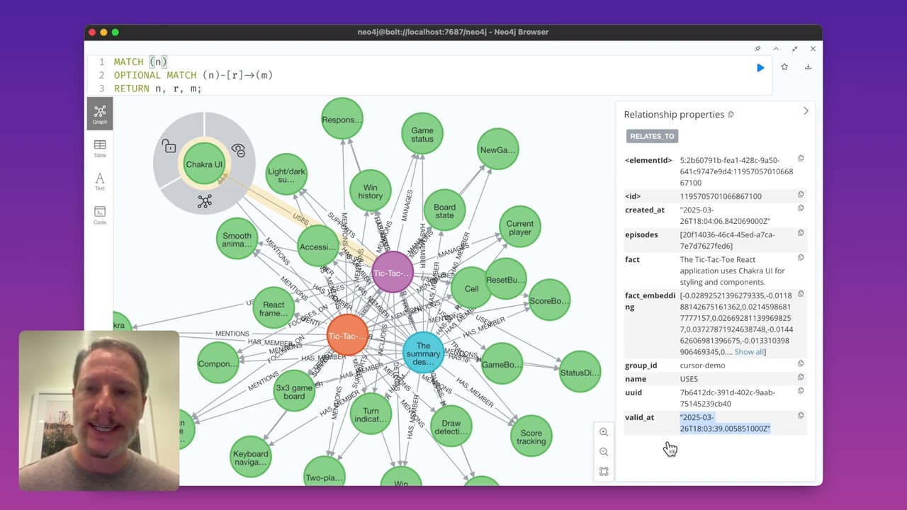Click the highlighted valid_at timestamp value

click(725, 423)
